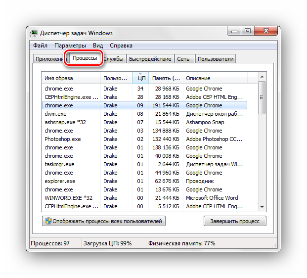Image resolution: width=307 pixels, height=278 pixels.
Task: Click Завершить процесс button
Action: (235, 221)
